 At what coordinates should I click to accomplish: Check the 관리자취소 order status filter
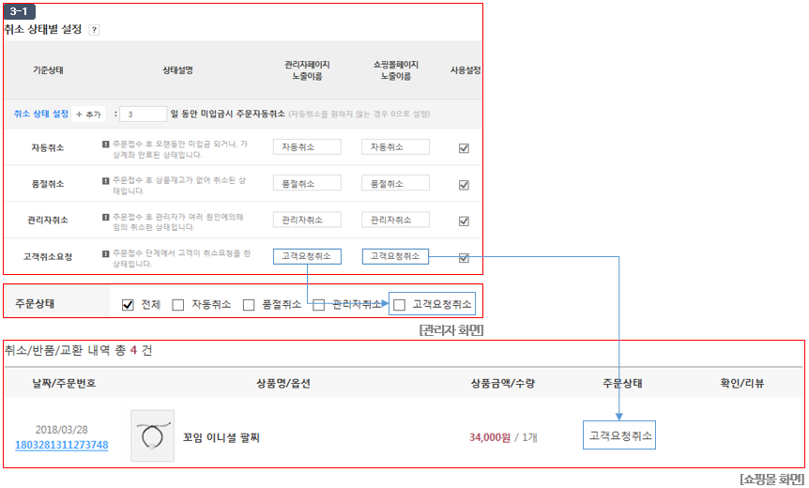(x=318, y=305)
